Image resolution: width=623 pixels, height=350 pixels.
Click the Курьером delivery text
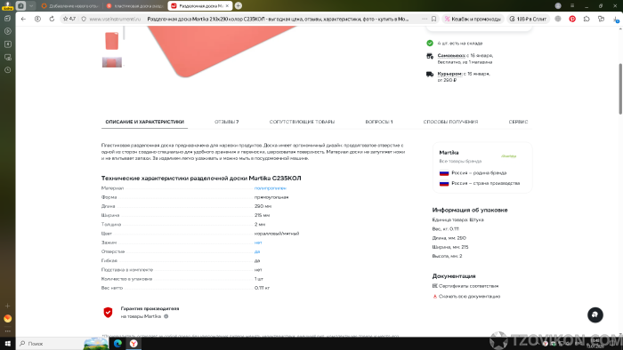(x=449, y=74)
